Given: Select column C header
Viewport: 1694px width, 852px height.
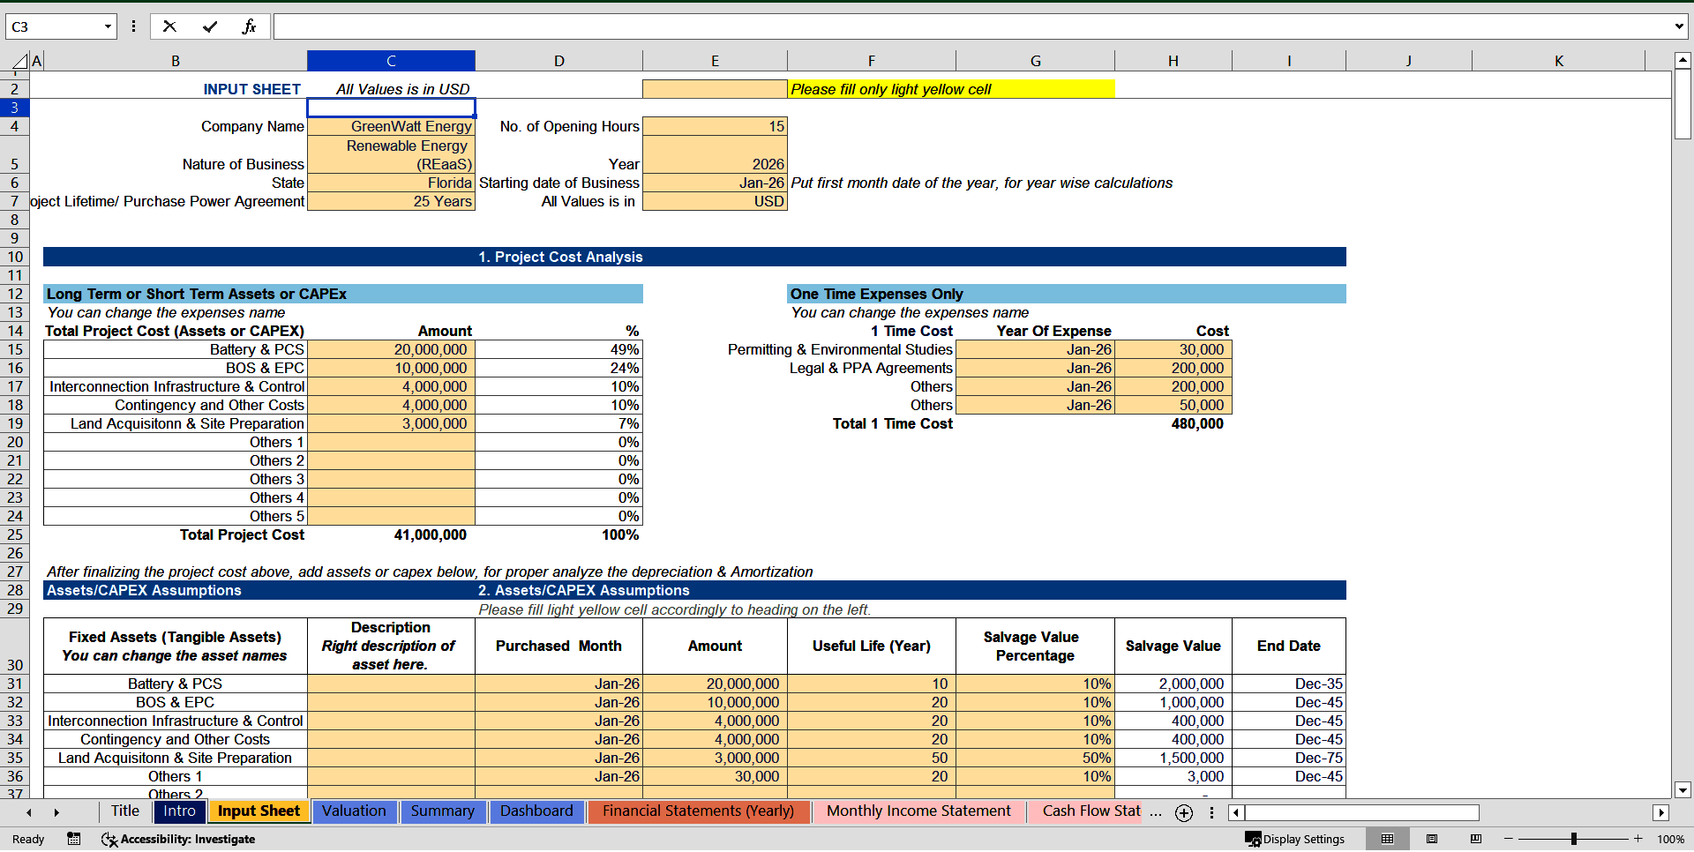Looking at the screenshot, I should 391,61.
